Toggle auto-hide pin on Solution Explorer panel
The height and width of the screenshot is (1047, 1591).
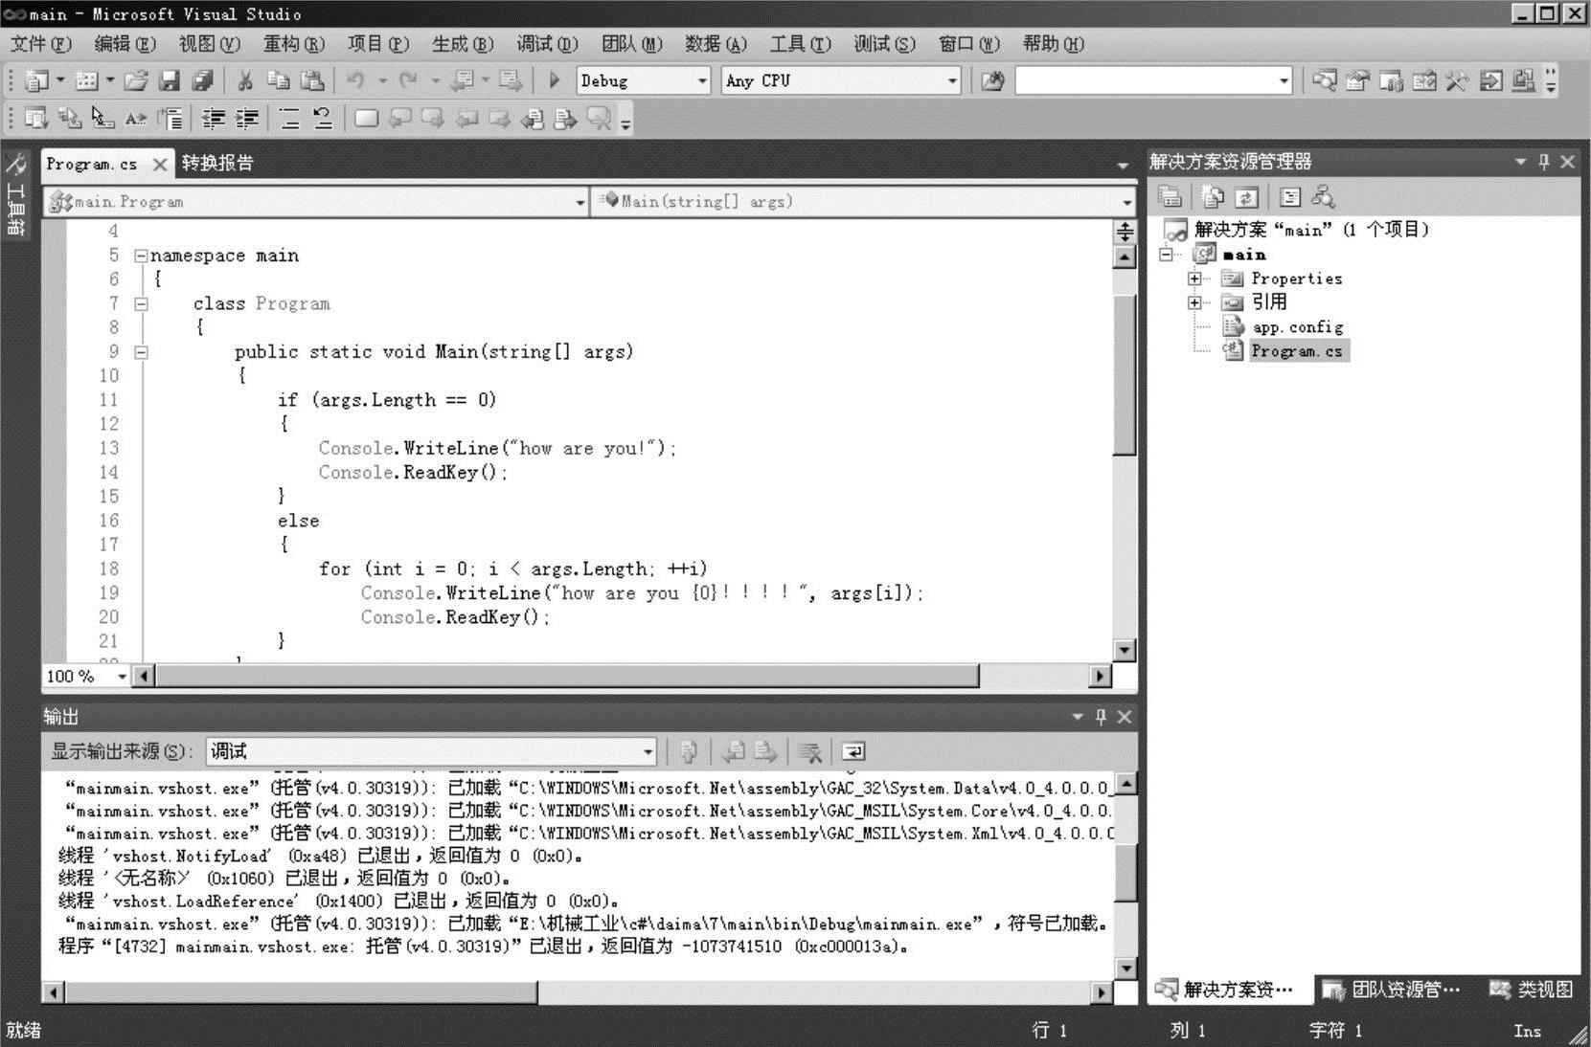pyautogui.click(x=1544, y=162)
